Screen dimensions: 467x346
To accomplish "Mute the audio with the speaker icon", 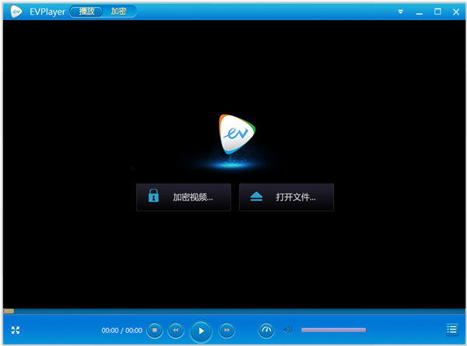I will (x=287, y=330).
